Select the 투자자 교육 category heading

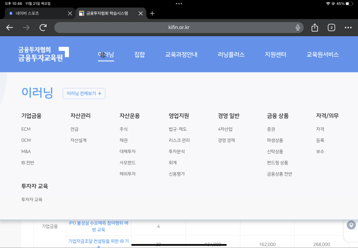click(x=35, y=186)
